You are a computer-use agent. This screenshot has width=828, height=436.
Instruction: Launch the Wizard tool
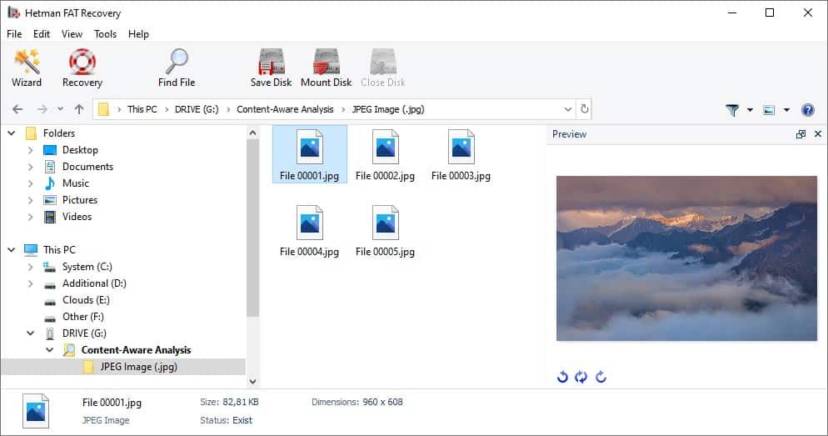coord(27,68)
